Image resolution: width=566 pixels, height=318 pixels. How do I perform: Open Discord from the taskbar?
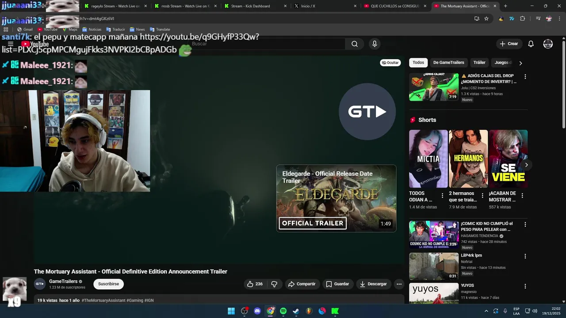pyautogui.click(x=257, y=311)
